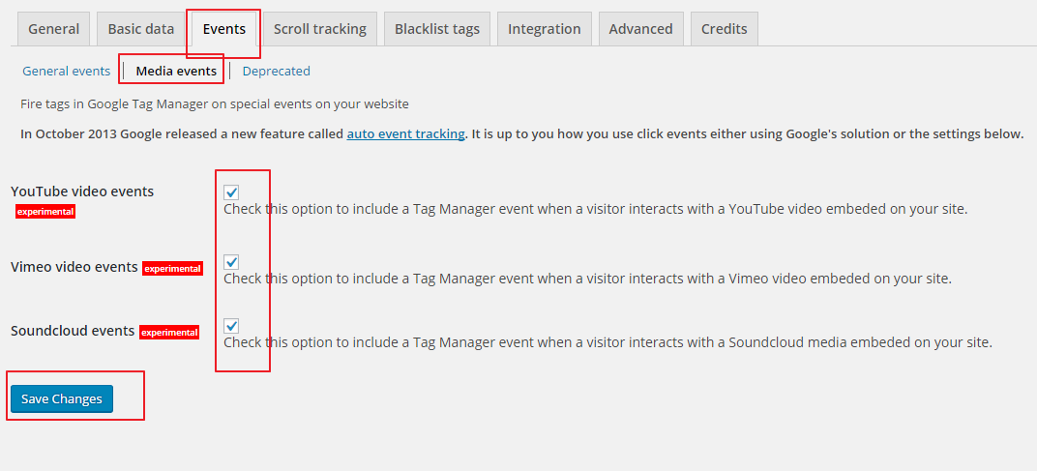1037x471 pixels.
Task: Click the YouTube video events label
Action: tap(82, 191)
